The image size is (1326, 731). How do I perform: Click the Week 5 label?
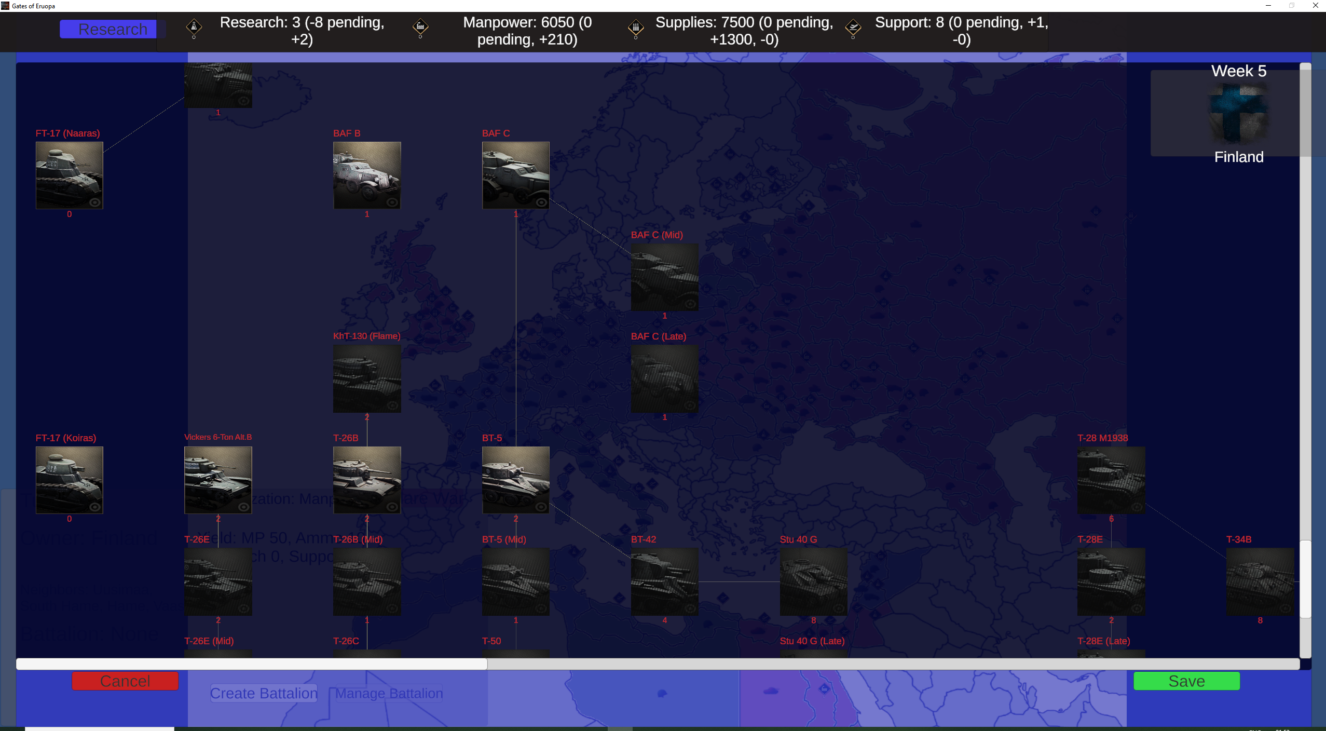coord(1239,71)
